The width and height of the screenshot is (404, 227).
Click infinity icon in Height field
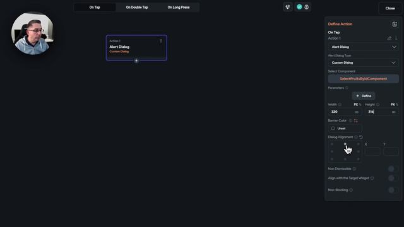pos(393,112)
